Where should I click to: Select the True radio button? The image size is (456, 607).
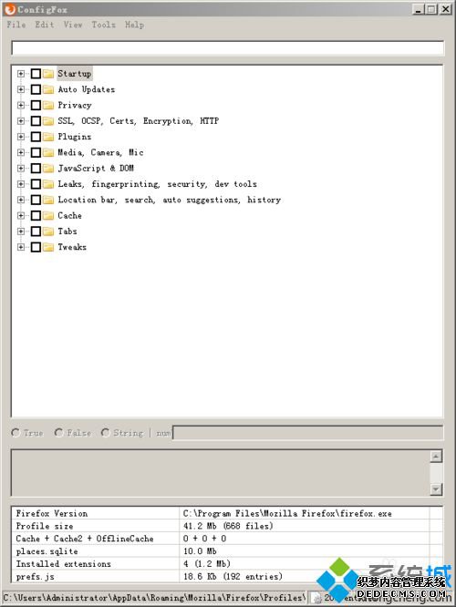(x=16, y=432)
